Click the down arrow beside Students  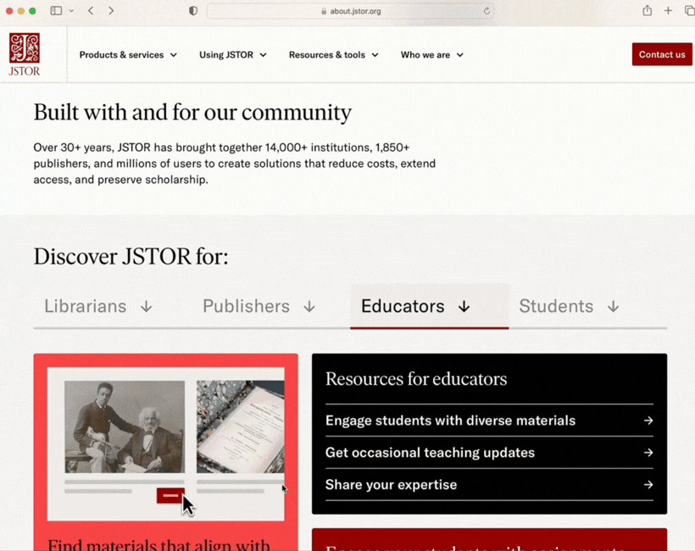coord(613,307)
